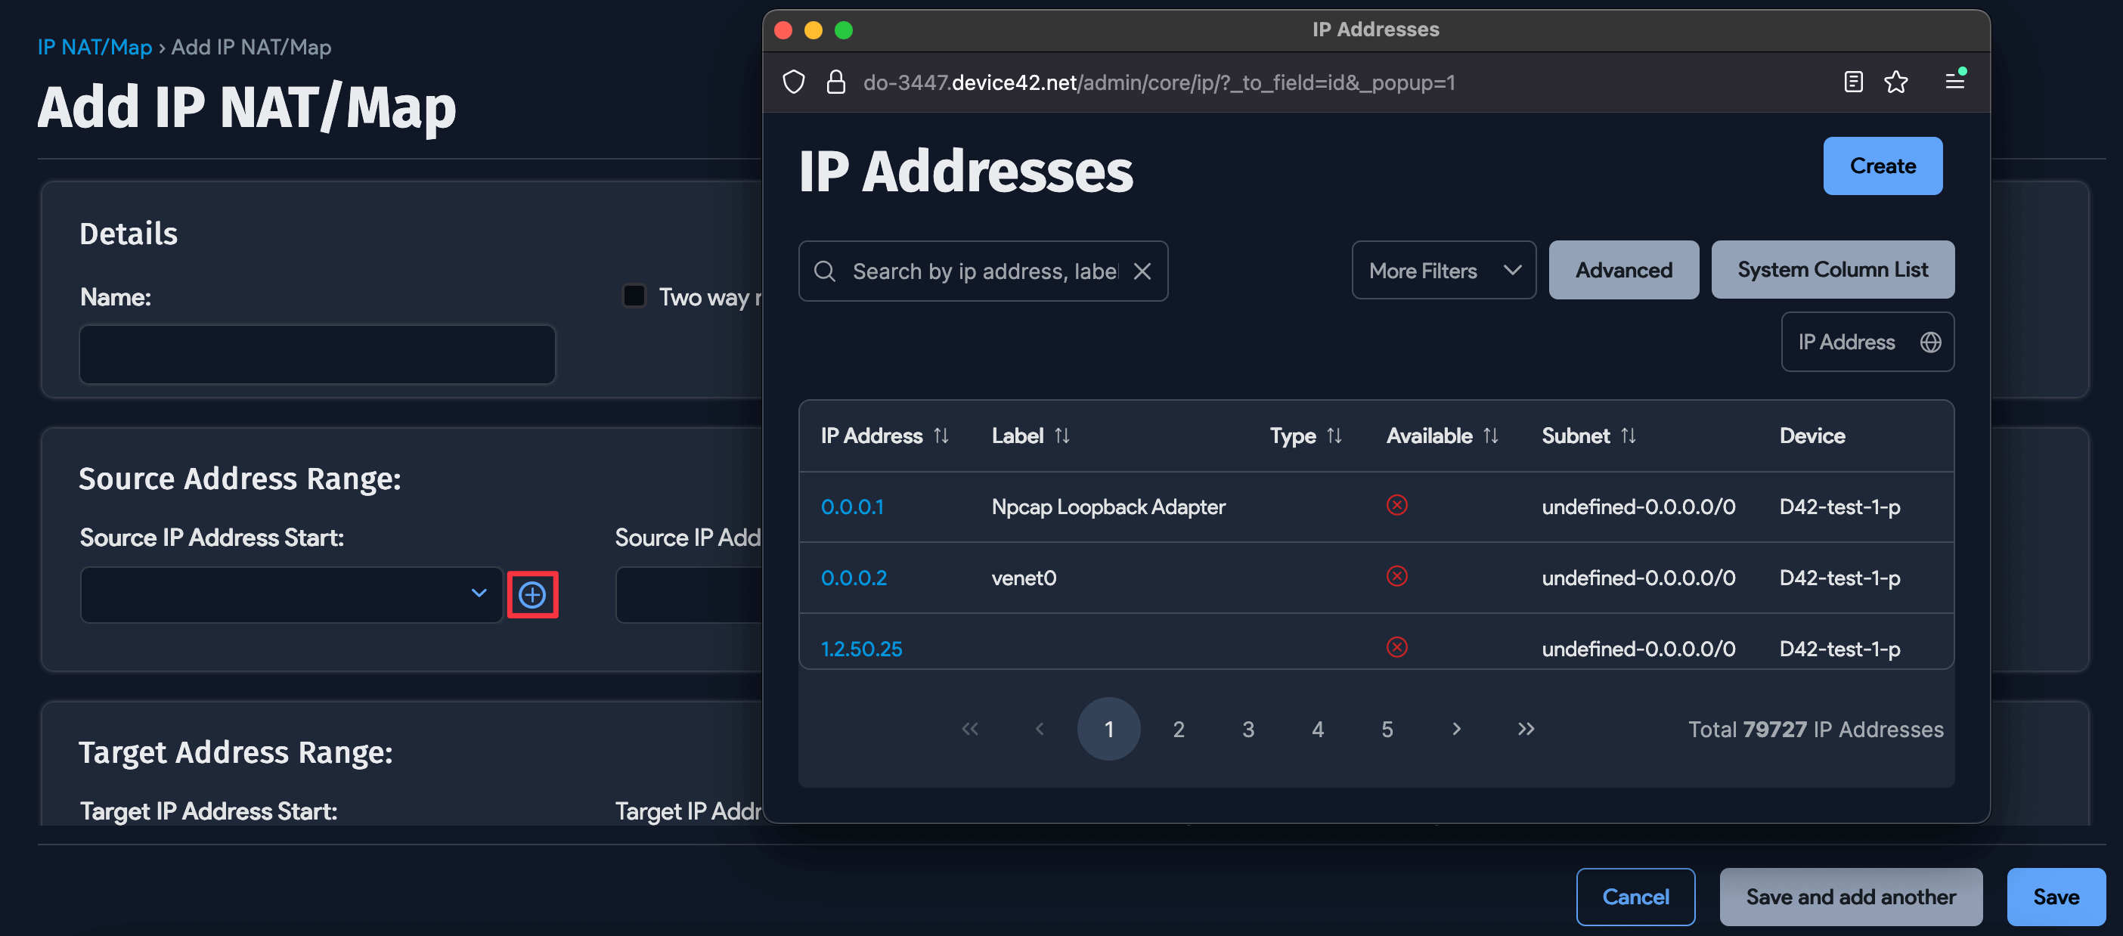This screenshot has width=2123, height=936.
Task: Open the More Filters dropdown
Action: (1443, 270)
